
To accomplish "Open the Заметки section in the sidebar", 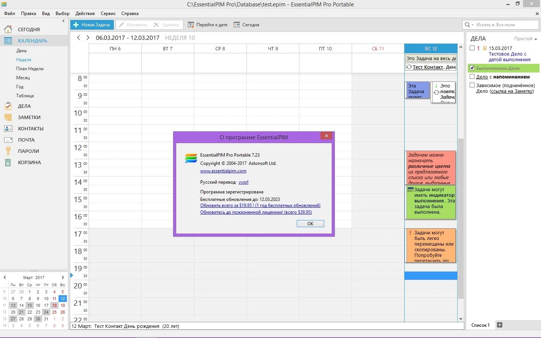I will (29, 117).
